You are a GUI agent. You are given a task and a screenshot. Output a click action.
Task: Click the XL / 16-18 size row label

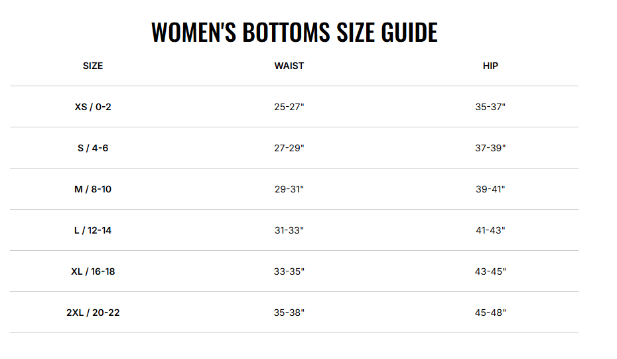click(x=93, y=271)
